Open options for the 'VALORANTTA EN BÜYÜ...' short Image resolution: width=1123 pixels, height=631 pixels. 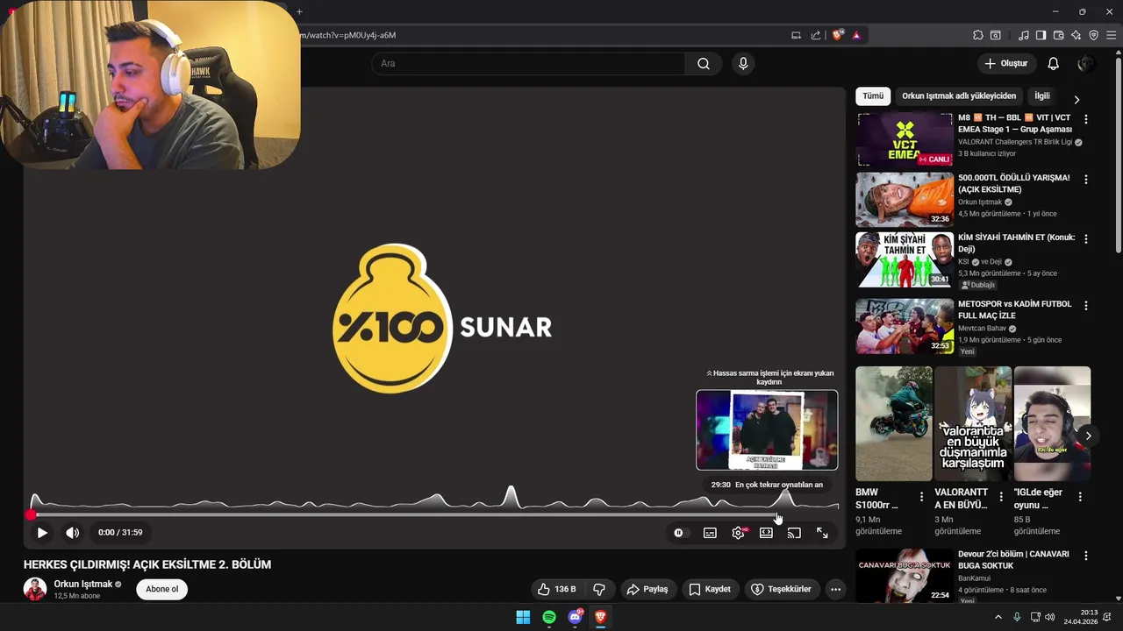pos(1001,497)
